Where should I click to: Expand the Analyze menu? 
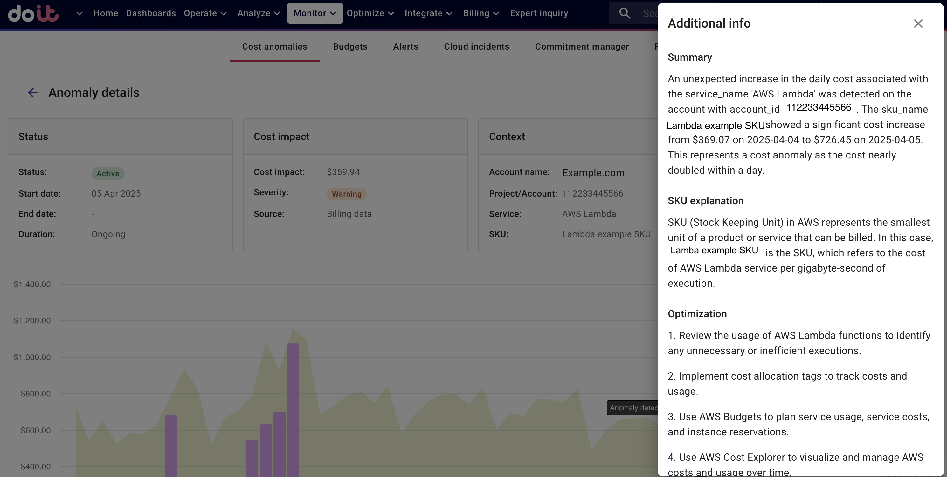[x=259, y=13]
